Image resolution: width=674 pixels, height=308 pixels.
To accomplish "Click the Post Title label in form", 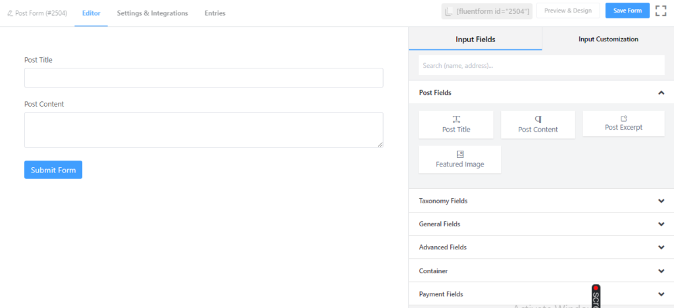I will pos(38,60).
